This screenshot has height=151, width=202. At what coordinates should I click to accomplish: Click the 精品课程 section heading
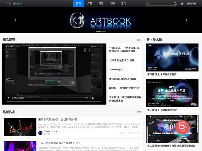[x=9, y=40]
